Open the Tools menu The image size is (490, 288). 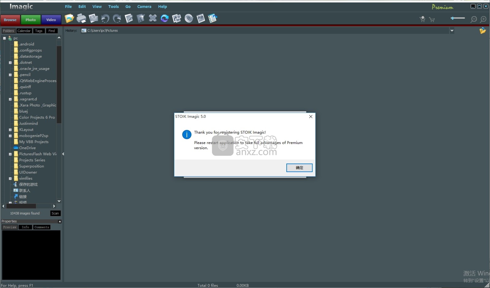click(x=113, y=6)
